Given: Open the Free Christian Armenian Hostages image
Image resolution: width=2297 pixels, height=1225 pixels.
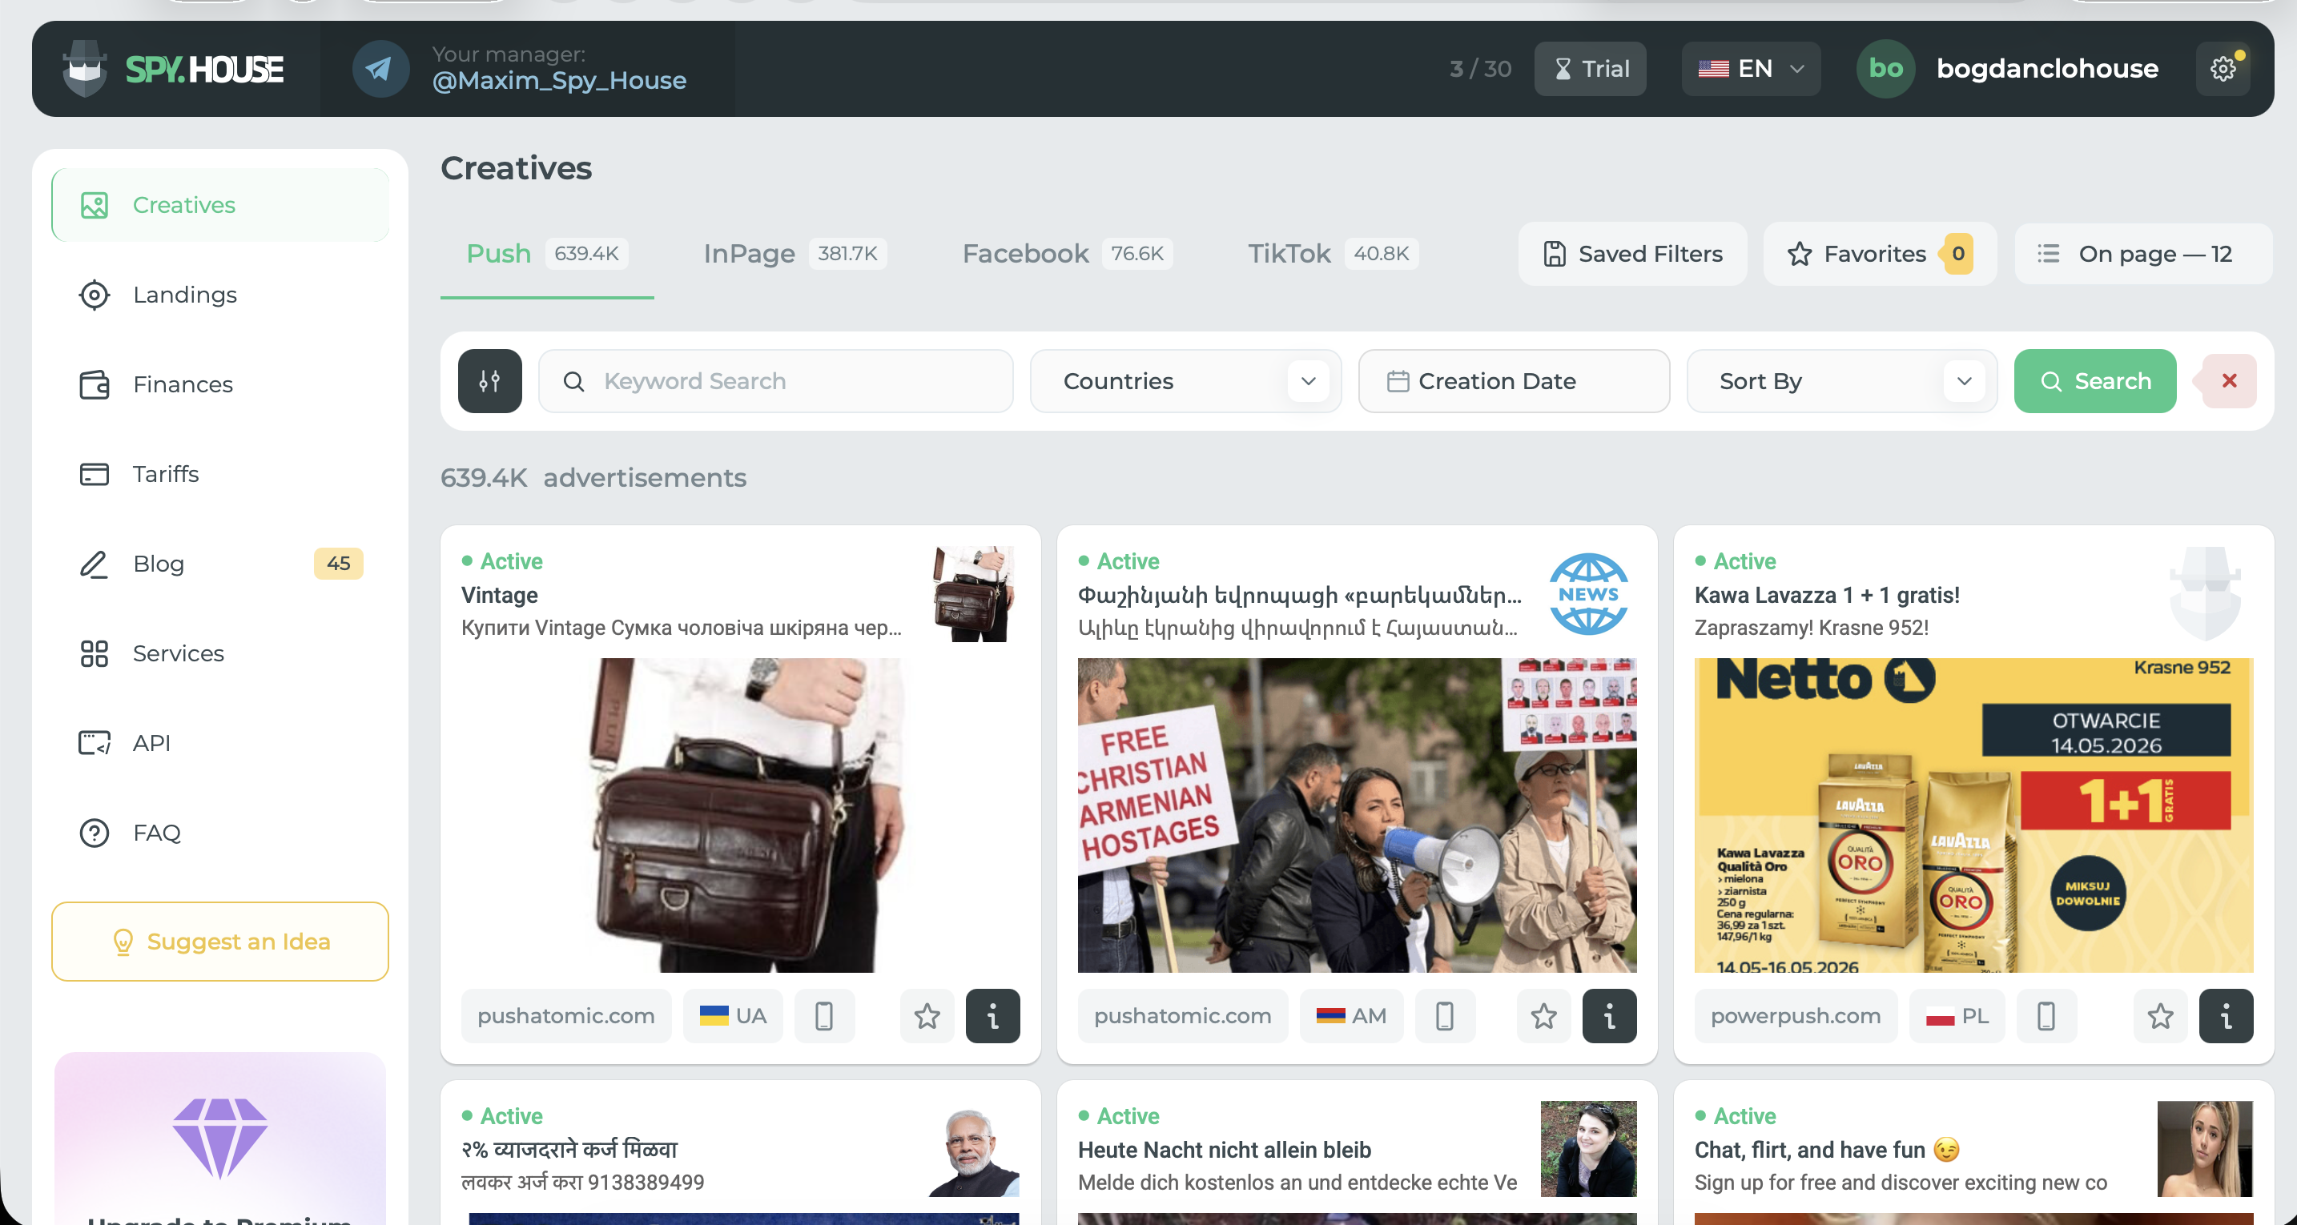Looking at the screenshot, I should (x=1358, y=815).
